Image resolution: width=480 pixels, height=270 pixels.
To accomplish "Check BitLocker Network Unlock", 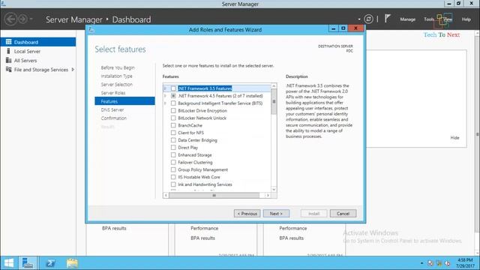I will (173, 118).
